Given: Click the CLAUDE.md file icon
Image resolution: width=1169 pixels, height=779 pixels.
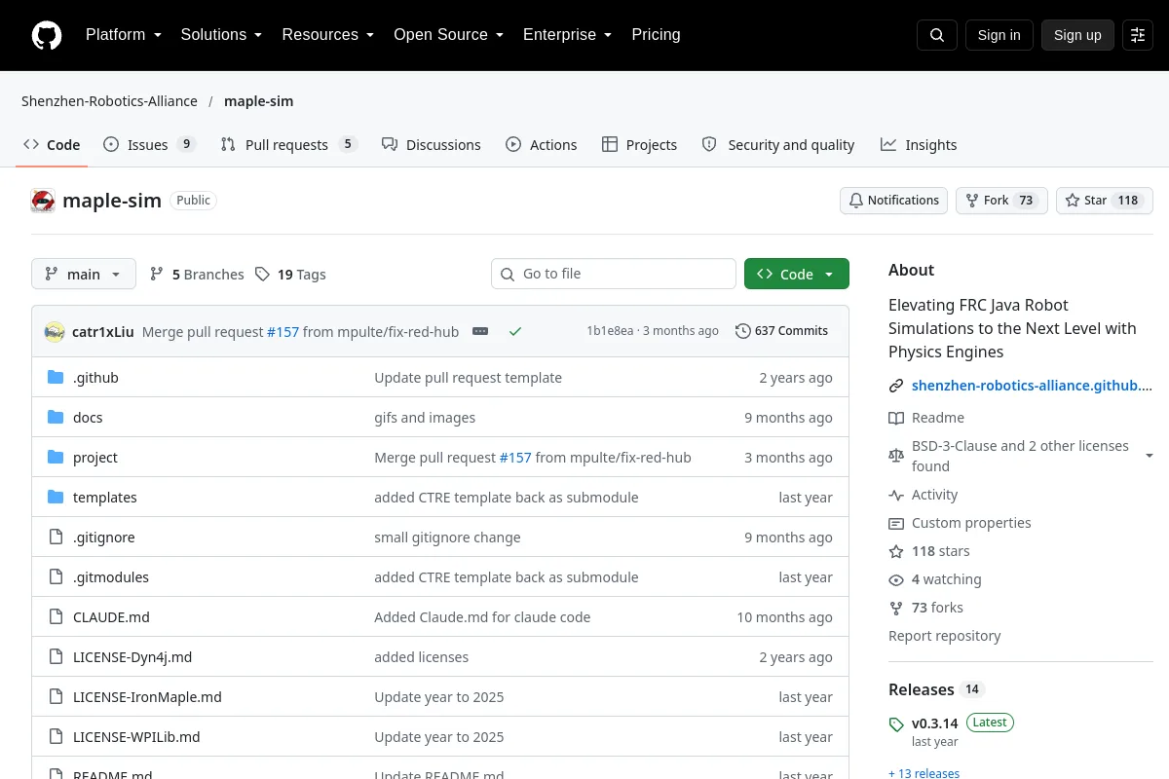Looking at the screenshot, I should click(56, 617).
